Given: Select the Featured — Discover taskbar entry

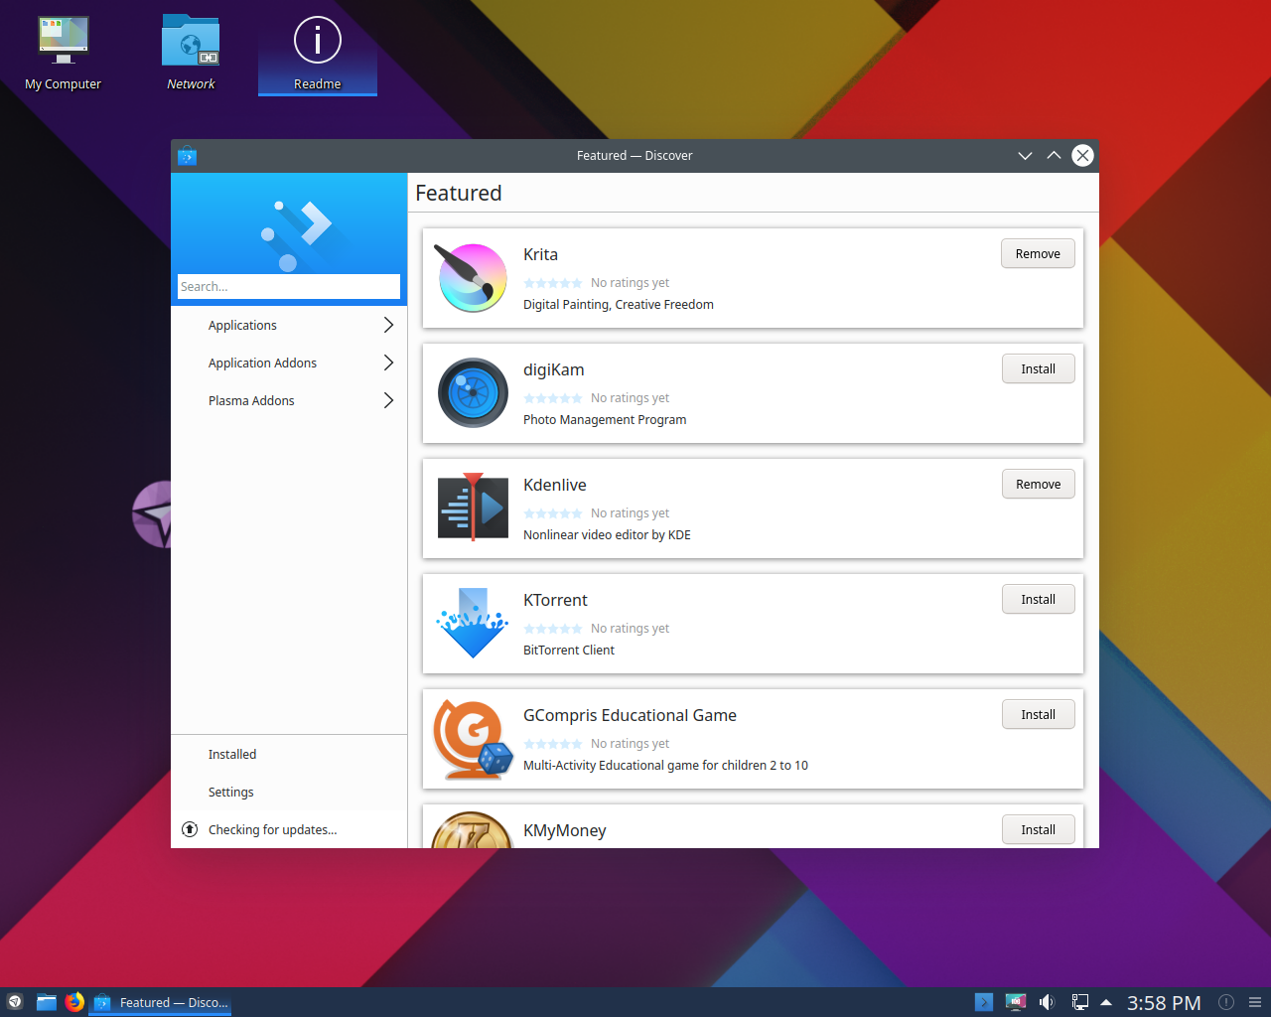Looking at the screenshot, I should [161, 1002].
